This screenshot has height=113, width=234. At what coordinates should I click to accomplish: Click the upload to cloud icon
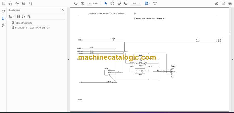pyautogui.click(x=17, y=3)
